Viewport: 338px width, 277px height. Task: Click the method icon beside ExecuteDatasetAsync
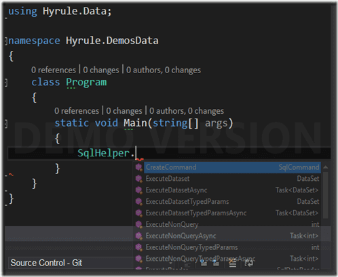pos(138,190)
